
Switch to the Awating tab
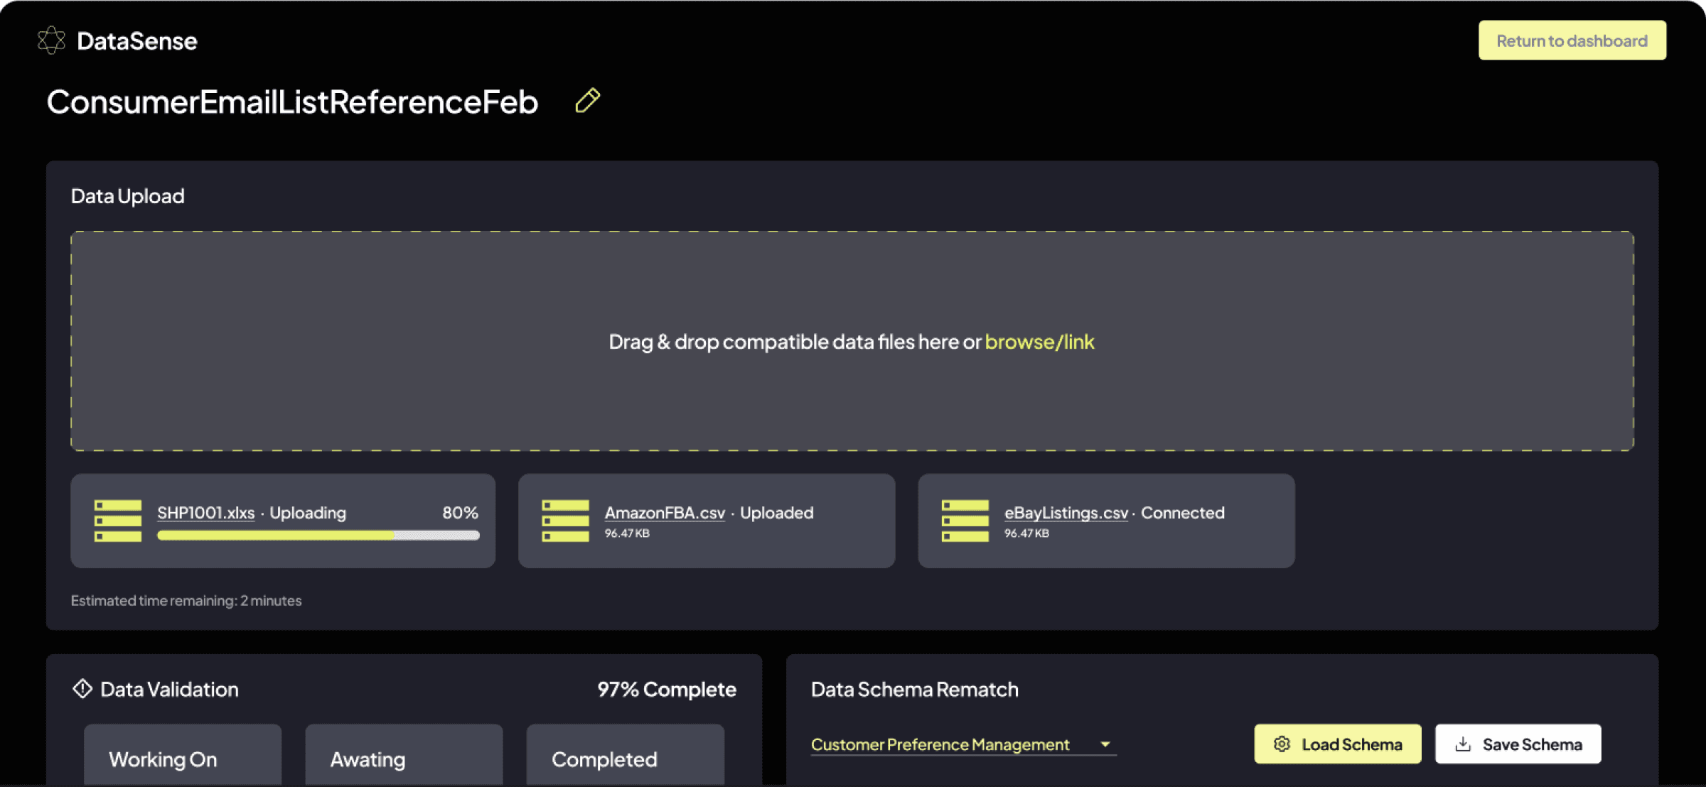tap(404, 755)
